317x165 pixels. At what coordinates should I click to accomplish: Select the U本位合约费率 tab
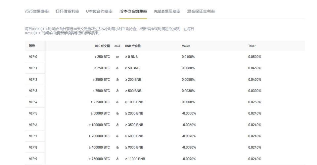[99, 11]
